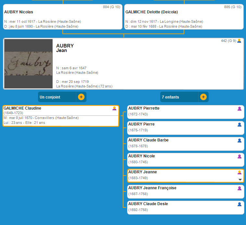The width and height of the screenshot is (246, 225).
Task: Click the signature thumbnail of Jean Aubry
Action: (x=28, y=64)
